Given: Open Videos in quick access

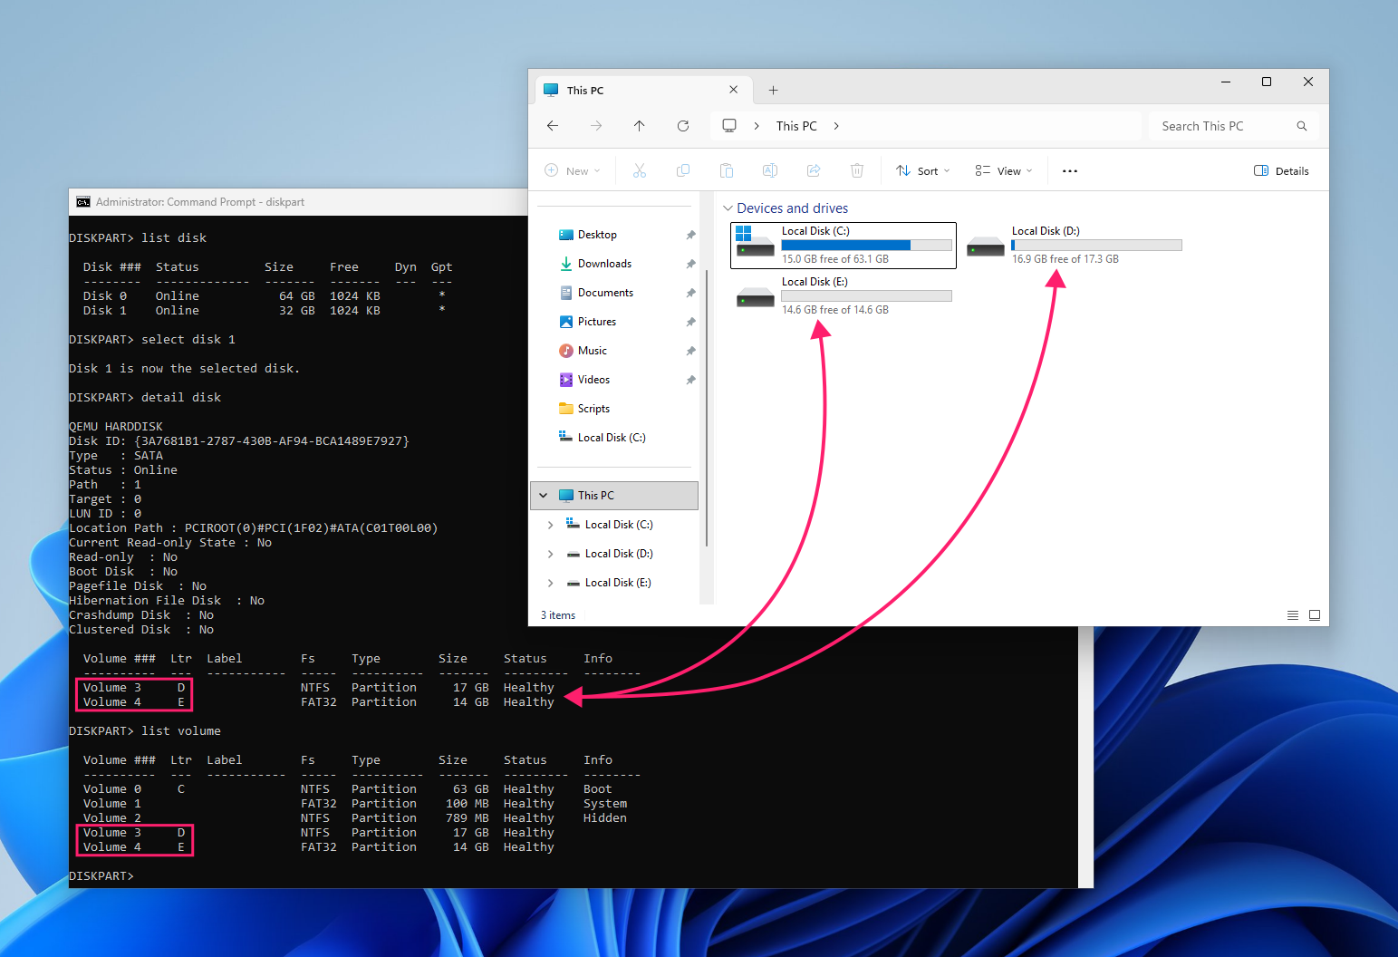Looking at the screenshot, I should [593, 380].
